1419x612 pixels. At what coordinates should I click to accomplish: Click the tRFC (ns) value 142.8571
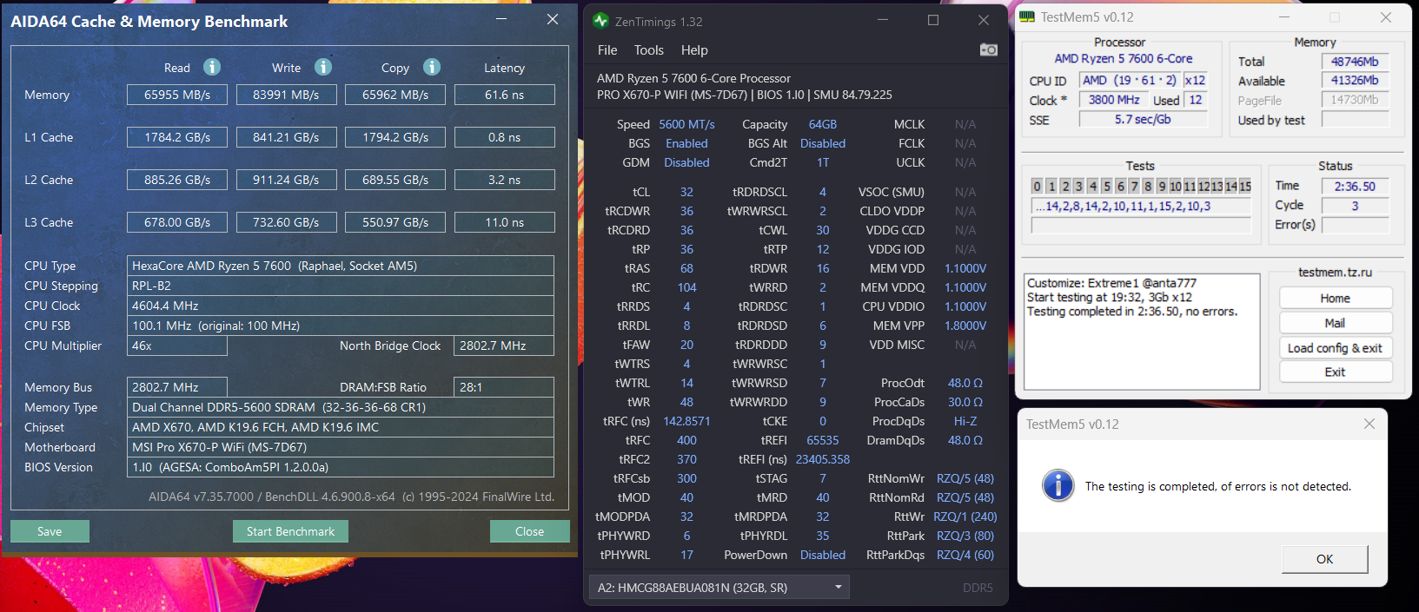tap(686, 421)
